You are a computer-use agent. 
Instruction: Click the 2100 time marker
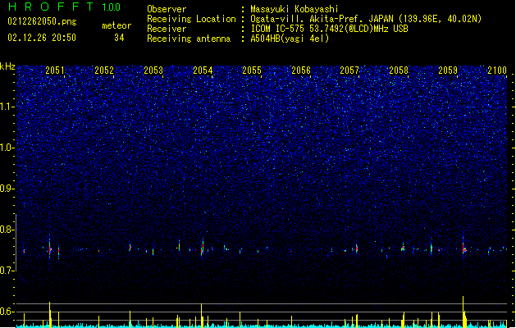tap(497, 71)
